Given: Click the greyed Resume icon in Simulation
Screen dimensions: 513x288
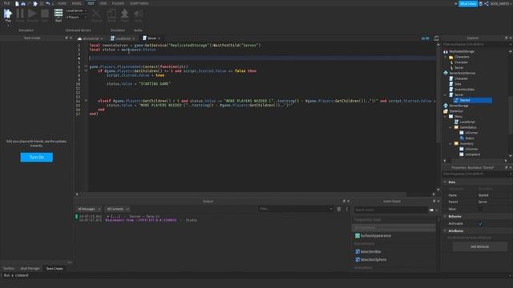Looking at the screenshot, I should click(32, 14).
